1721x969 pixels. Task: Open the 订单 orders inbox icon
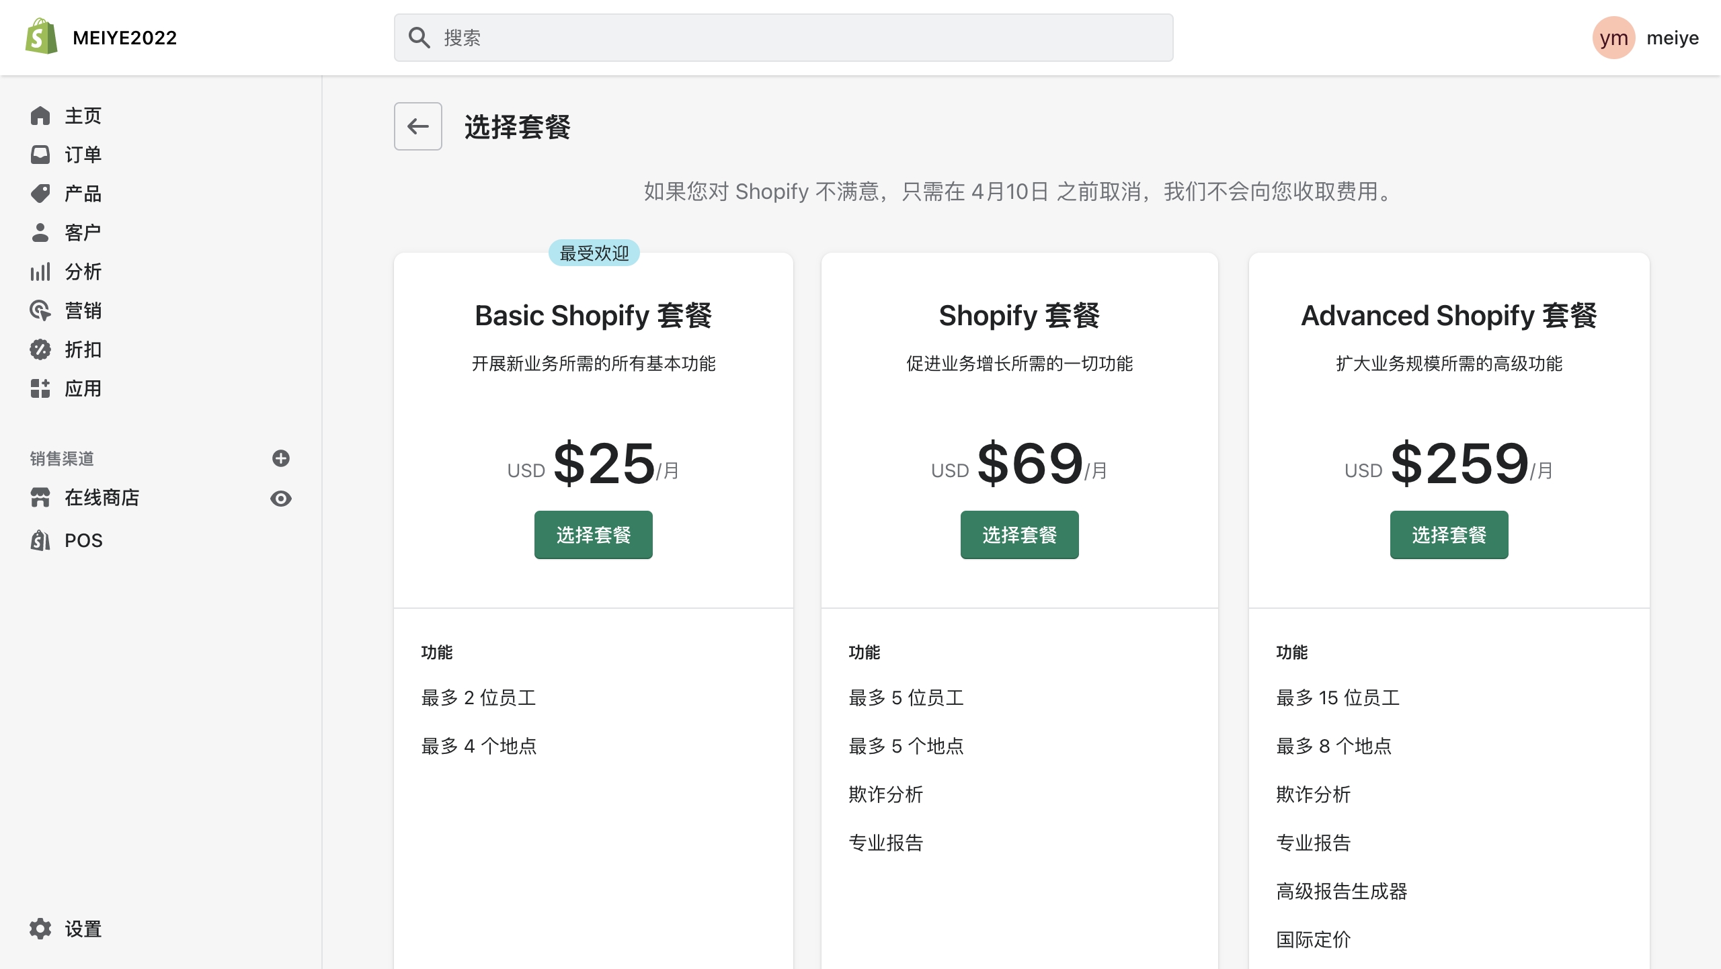40,155
